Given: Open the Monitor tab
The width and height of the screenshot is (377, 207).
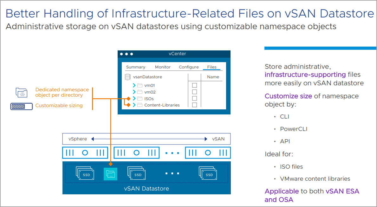Looking at the screenshot, I should (163, 67).
